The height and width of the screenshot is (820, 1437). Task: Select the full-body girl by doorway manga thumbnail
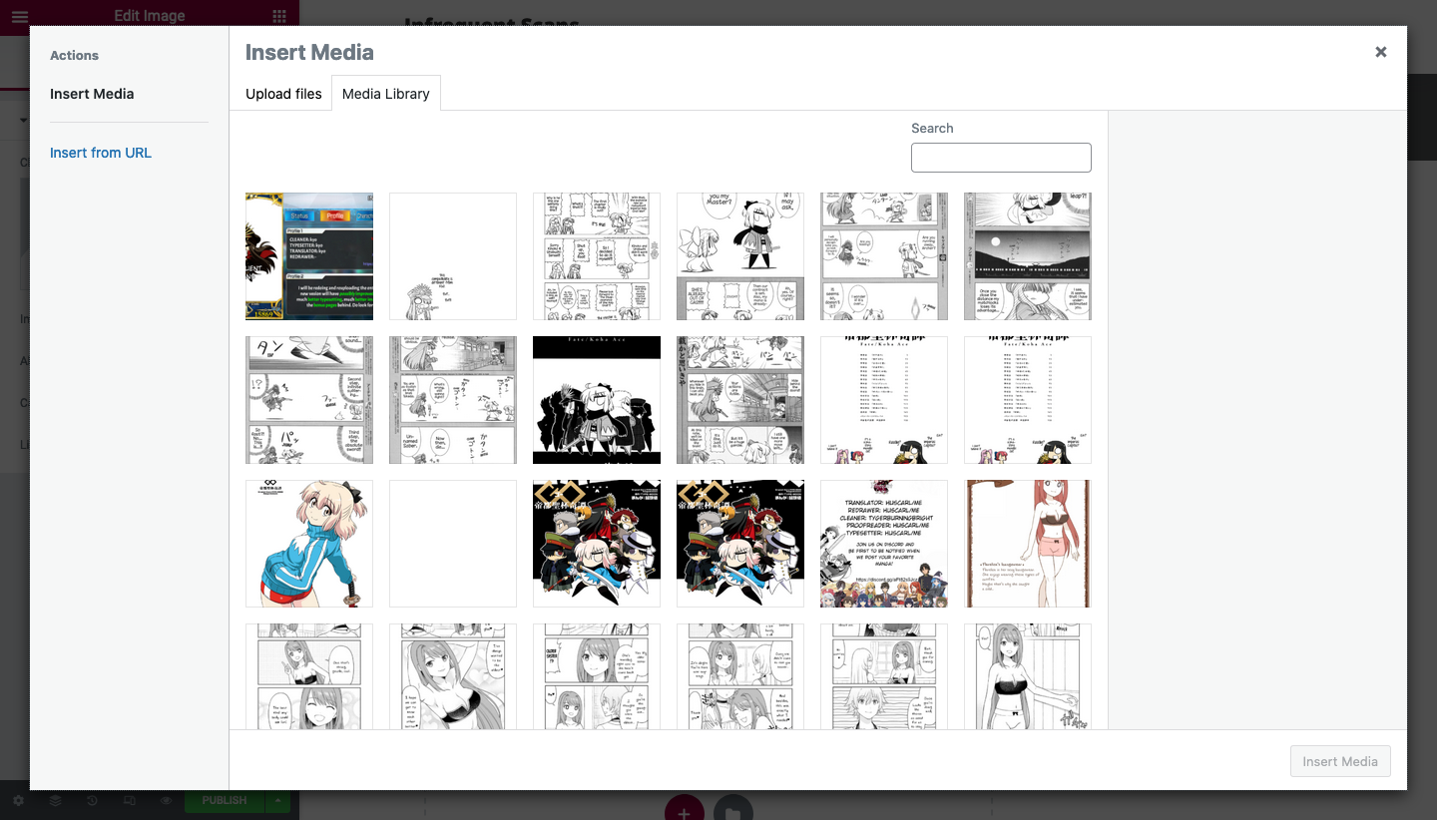1028,676
